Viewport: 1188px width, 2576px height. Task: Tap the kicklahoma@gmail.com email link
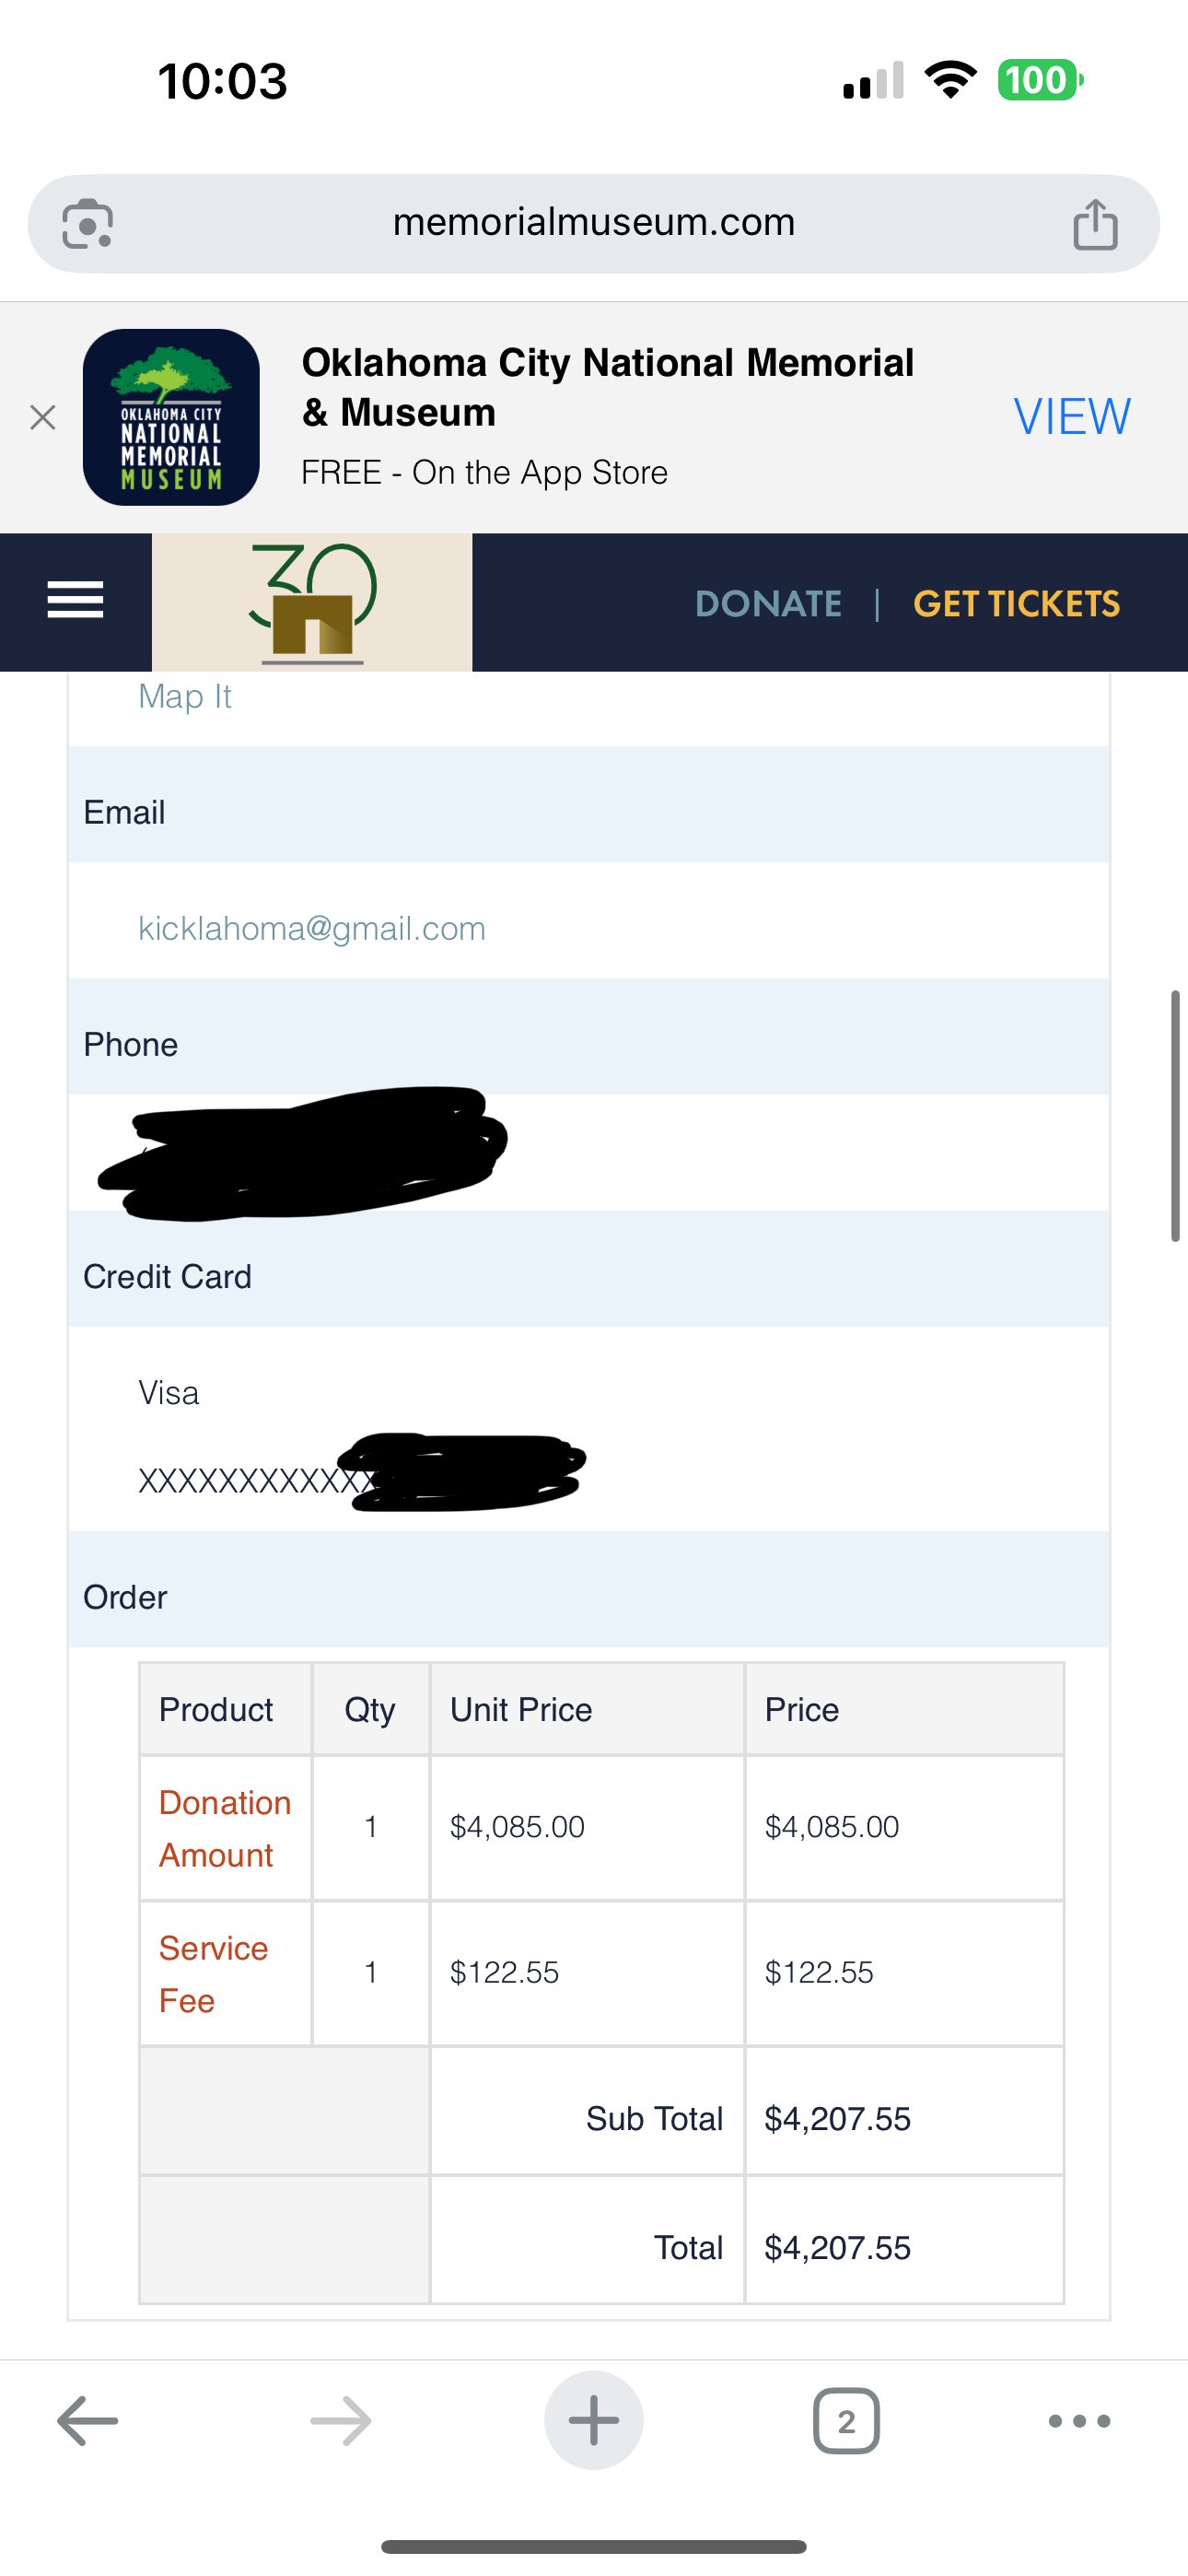click(x=312, y=929)
